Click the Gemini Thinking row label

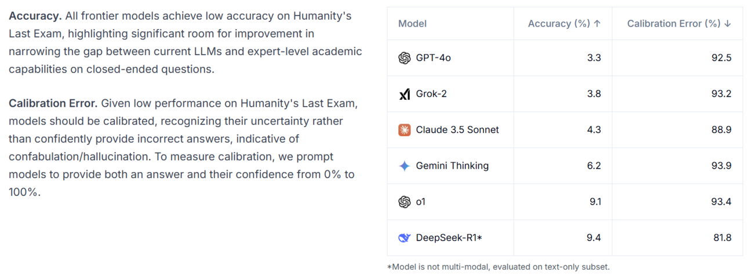(452, 166)
